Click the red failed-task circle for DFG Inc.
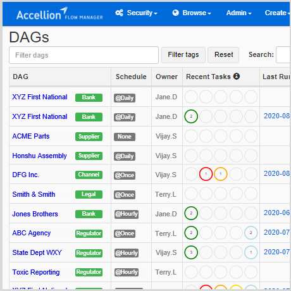This screenshot has height=291, width=291. click(206, 174)
